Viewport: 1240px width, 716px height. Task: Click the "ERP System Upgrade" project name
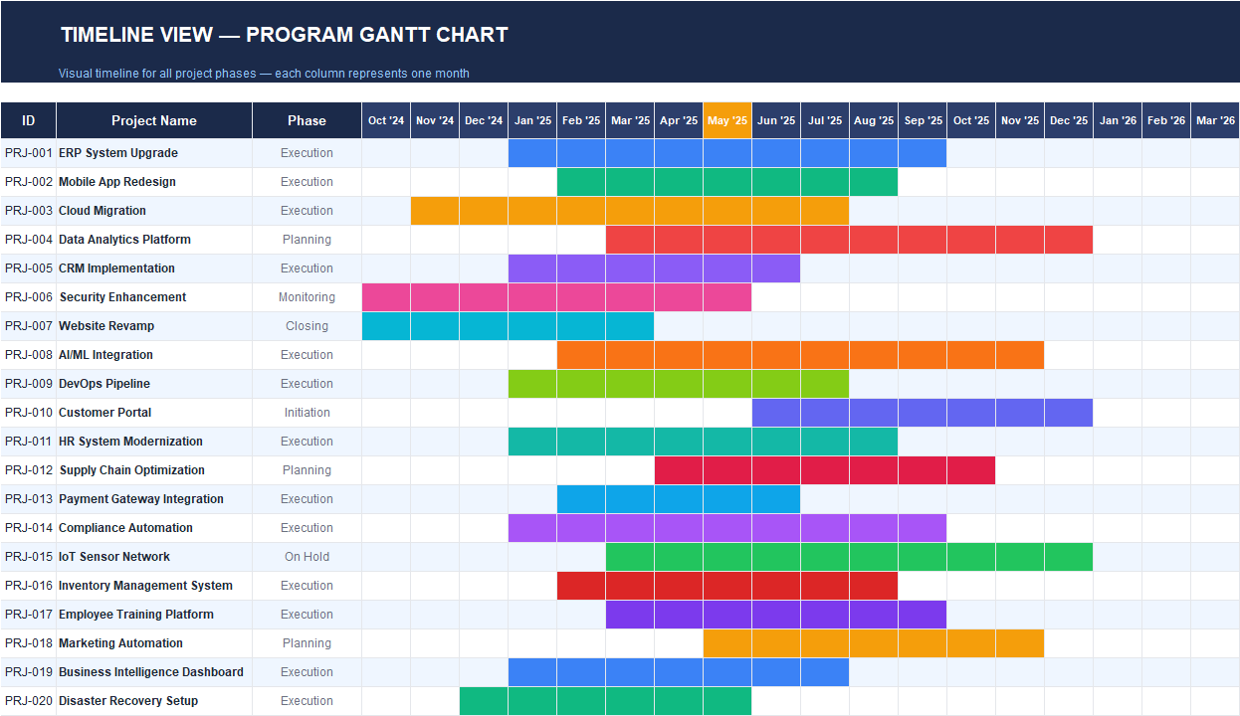coord(118,153)
